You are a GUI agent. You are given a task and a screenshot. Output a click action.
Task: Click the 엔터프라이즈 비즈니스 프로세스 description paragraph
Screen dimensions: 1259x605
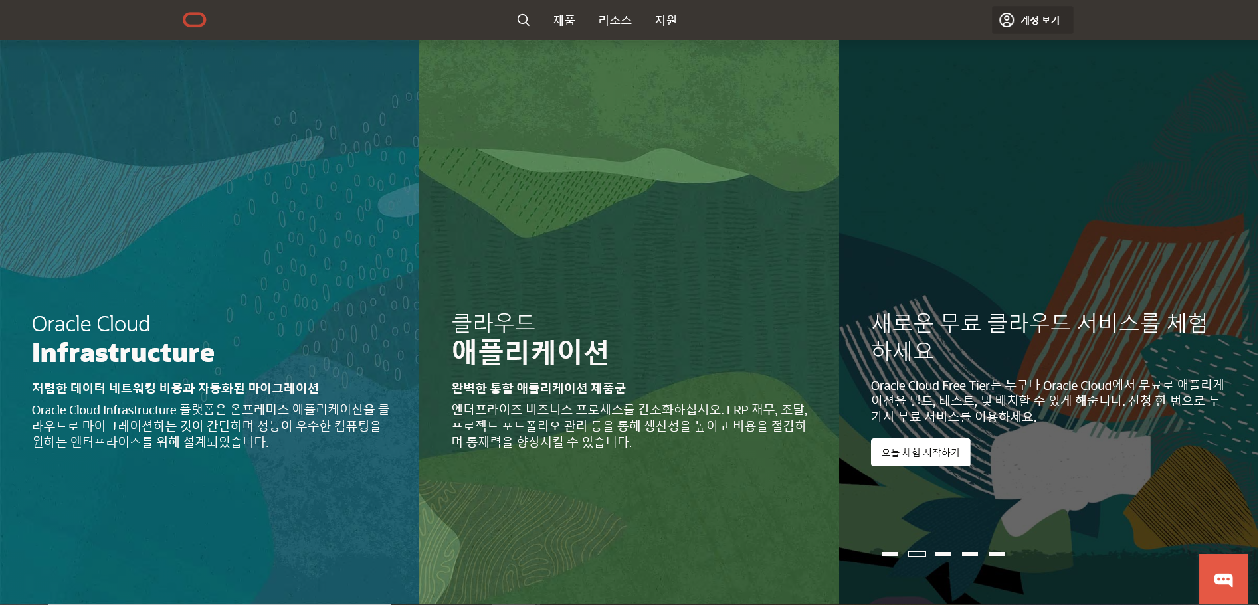click(x=630, y=426)
